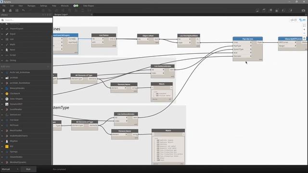
Task: Expand the Springs package
Action: [2, 152]
